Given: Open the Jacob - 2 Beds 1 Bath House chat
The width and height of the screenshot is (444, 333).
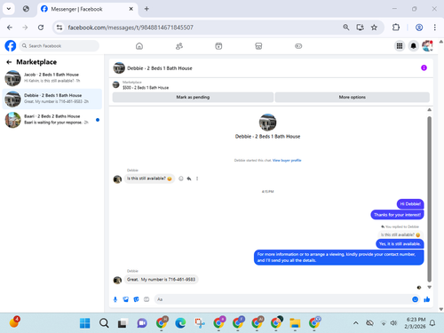Looking at the screenshot, I should pyautogui.click(x=52, y=78).
